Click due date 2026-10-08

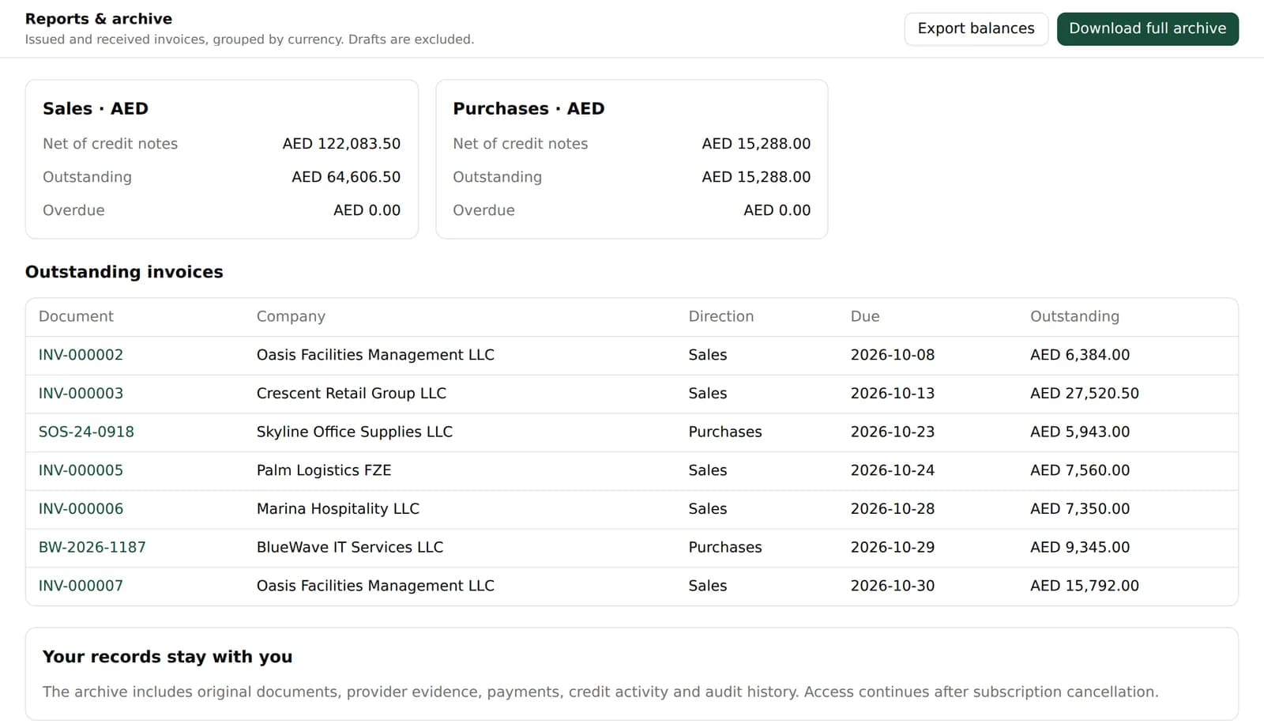[x=893, y=355]
